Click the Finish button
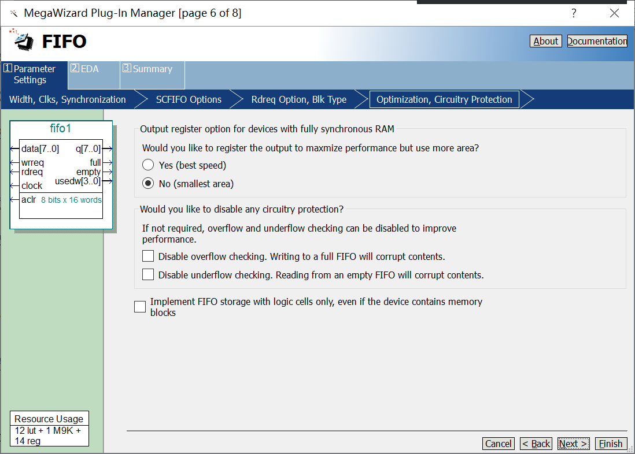Screen dimensions: 635x454 click(611, 444)
